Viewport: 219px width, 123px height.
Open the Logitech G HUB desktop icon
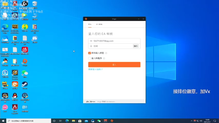[x=25, y=4]
